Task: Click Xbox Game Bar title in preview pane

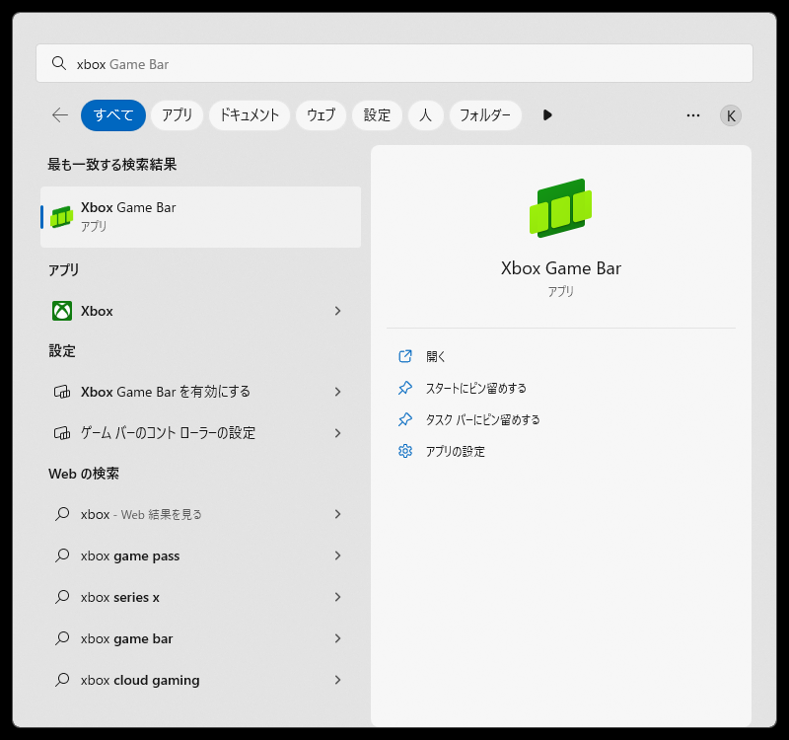Action: pos(560,268)
